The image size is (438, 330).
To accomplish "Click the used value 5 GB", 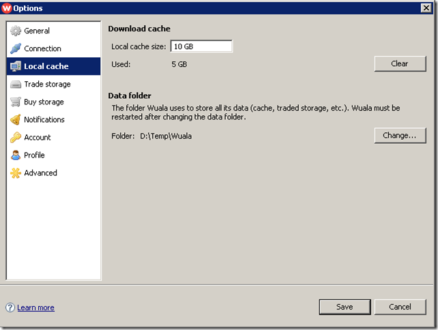I will [179, 64].
